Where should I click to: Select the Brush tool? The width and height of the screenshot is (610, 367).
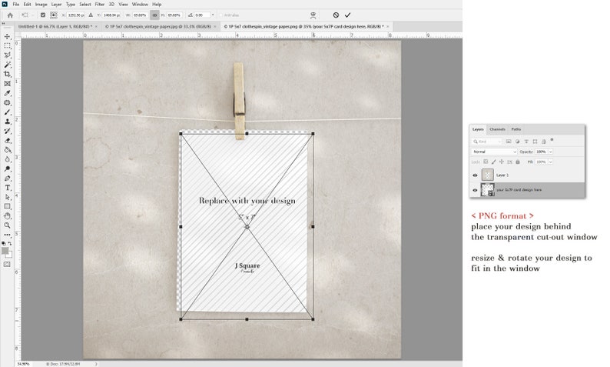(x=8, y=112)
